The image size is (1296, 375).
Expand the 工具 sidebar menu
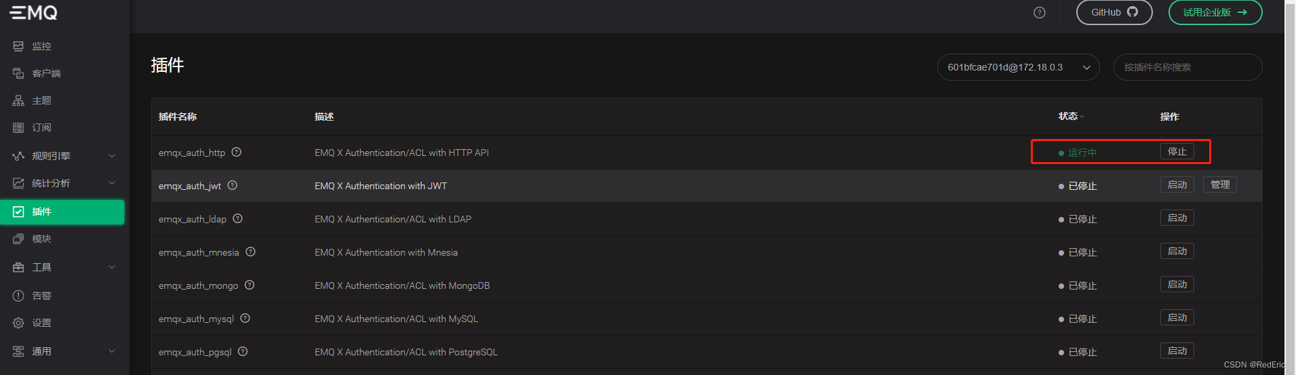(x=64, y=267)
